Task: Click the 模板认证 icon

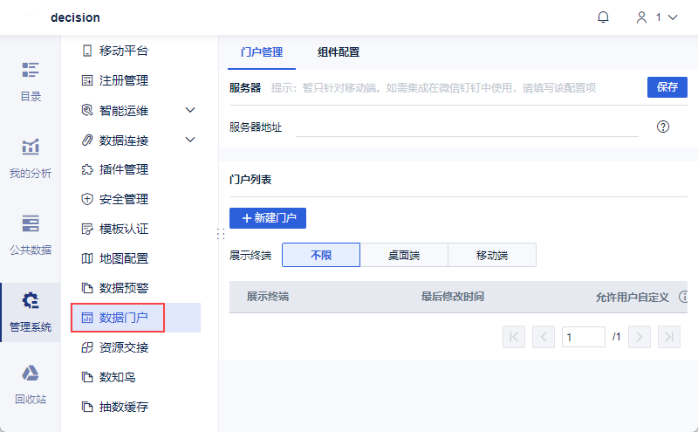Action: tap(87, 229)
